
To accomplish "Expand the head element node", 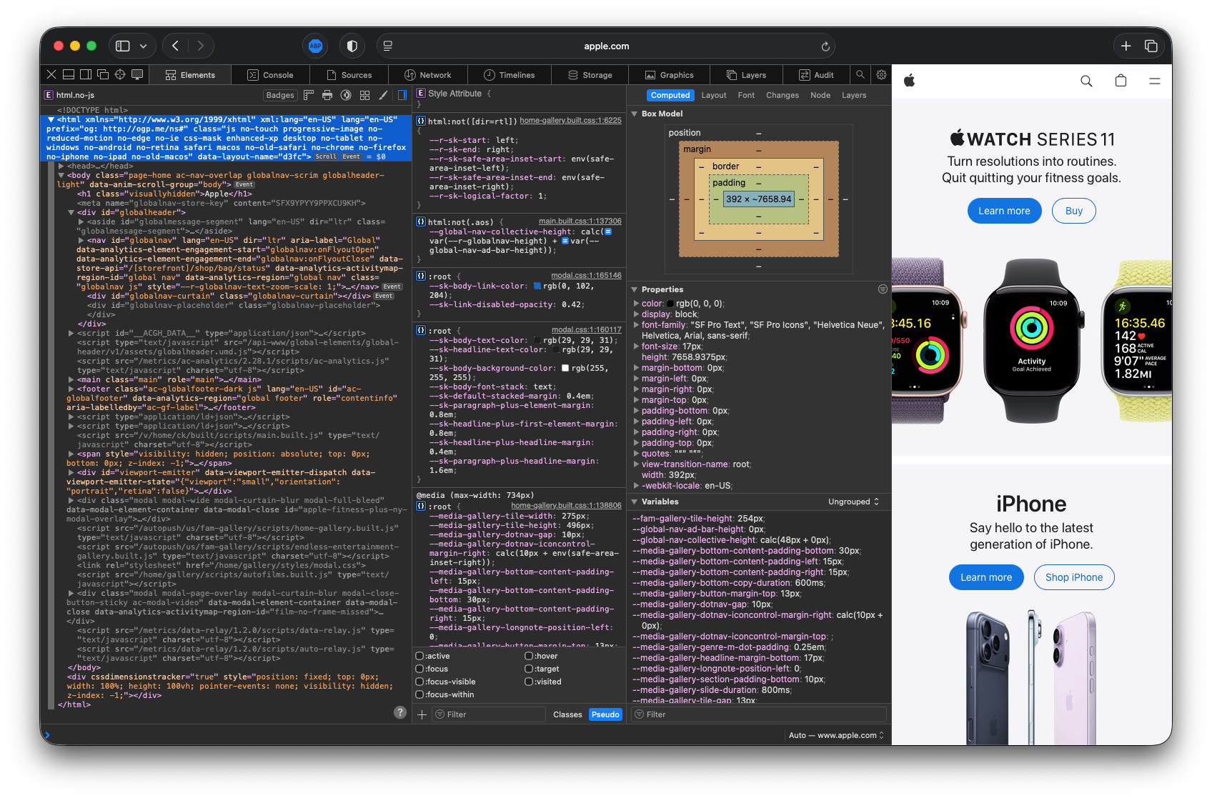I will 61,166.
